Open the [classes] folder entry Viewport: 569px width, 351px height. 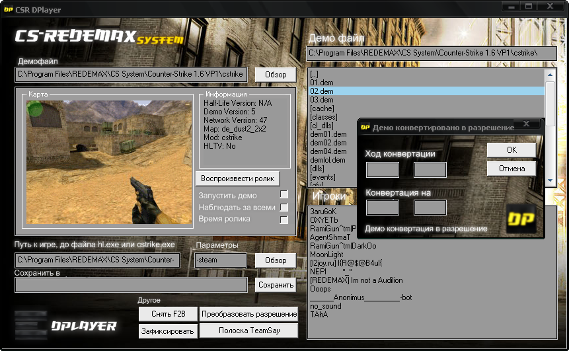(x=324, y=117)
